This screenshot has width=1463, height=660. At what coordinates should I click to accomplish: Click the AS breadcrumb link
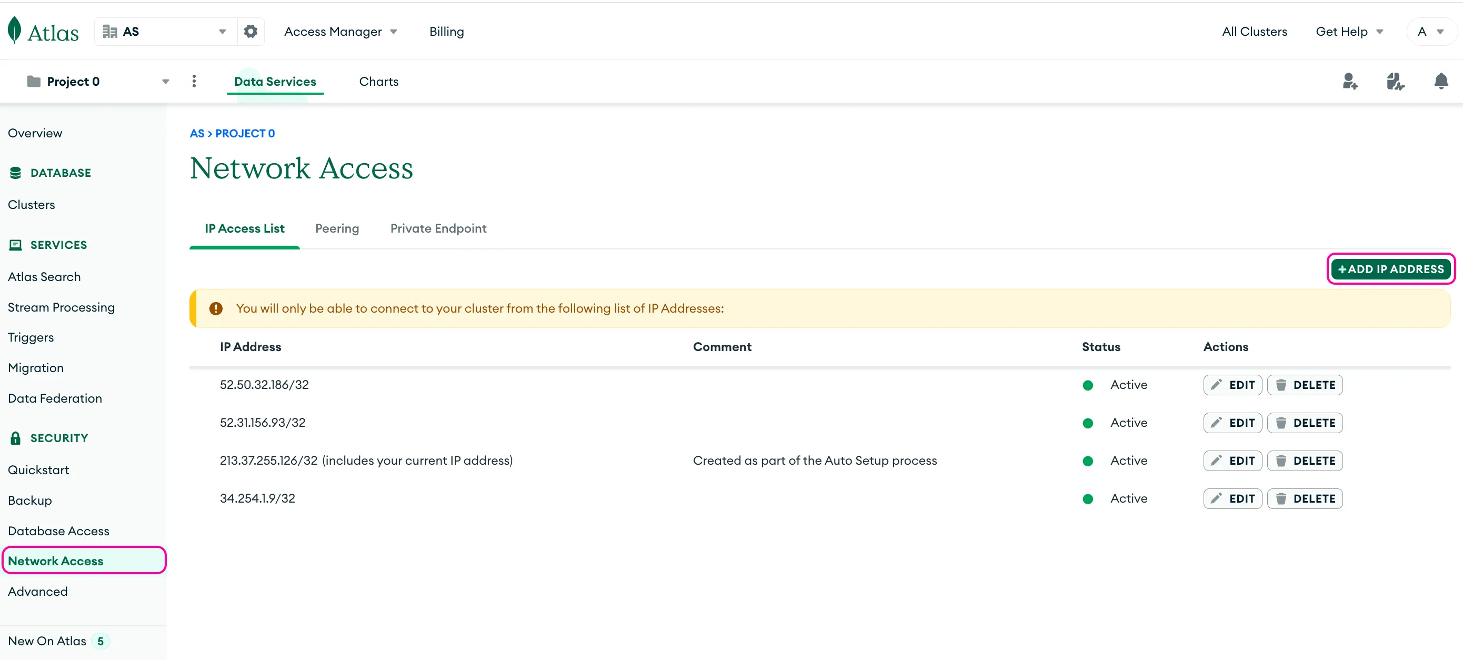point(196,134)
